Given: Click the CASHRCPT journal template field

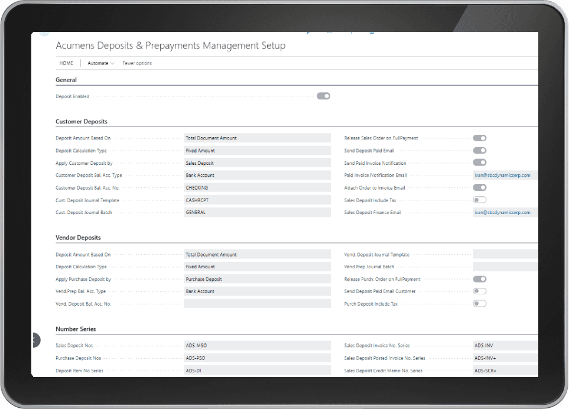Looking at the screenshot, I should pyautogui.click(x=257, y=200).
